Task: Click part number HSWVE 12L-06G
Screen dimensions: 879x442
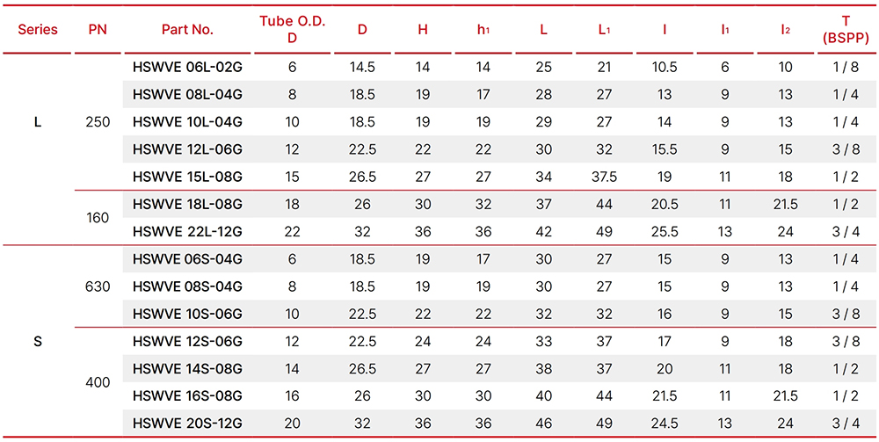Action: click(x=187, y=149)
